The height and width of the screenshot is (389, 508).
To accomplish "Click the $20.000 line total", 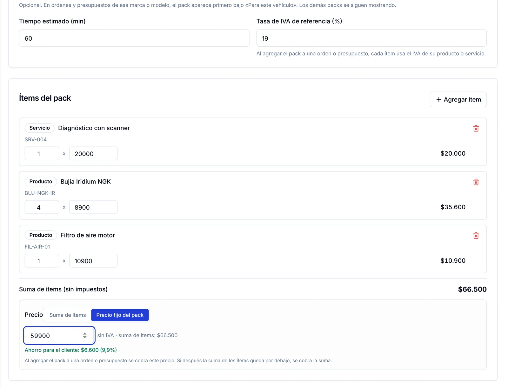I will [453, 153].
